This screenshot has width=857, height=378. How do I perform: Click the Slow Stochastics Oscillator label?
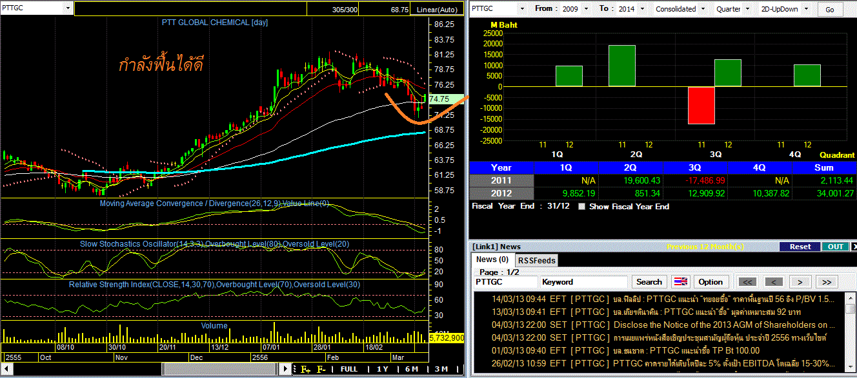click(x=214, y=244)
